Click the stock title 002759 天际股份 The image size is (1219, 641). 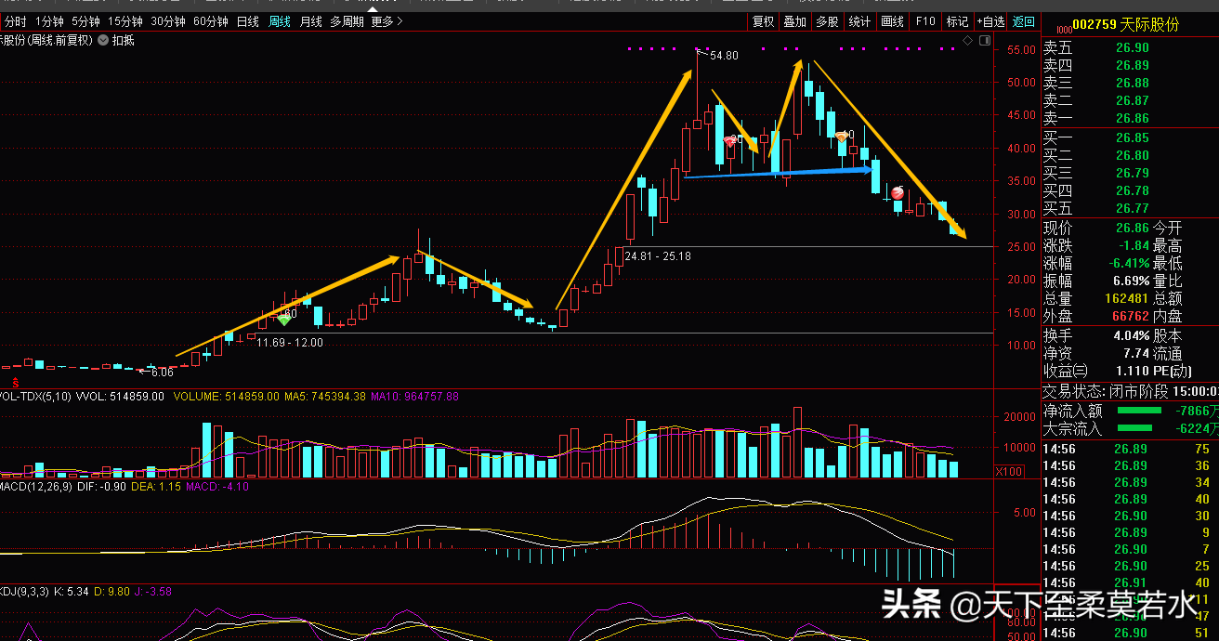(1124, 25)
